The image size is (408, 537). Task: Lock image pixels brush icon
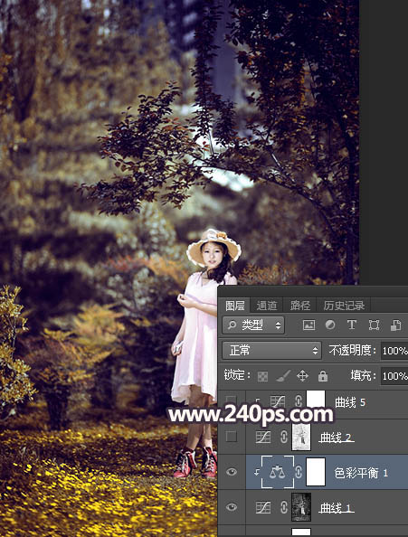(283, 376)
